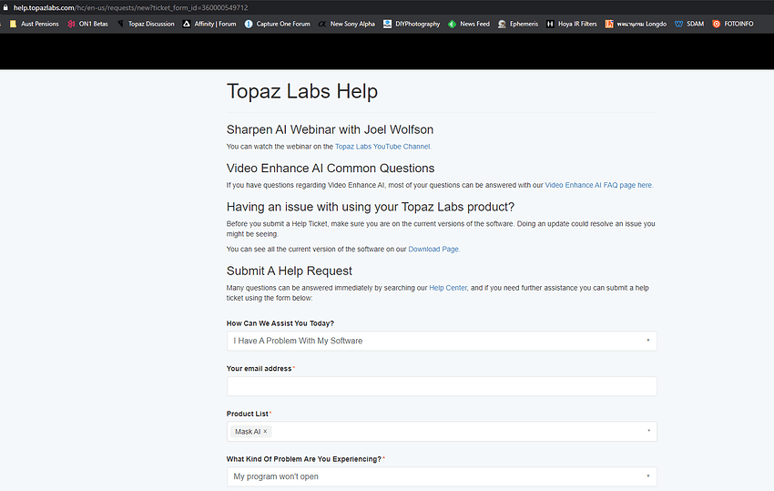Click the Ephemeris bookmark icon
Screen dimensions: 774x491
[502, 24]
